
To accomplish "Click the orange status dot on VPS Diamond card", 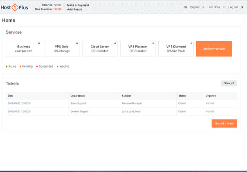I will (191, 43).
